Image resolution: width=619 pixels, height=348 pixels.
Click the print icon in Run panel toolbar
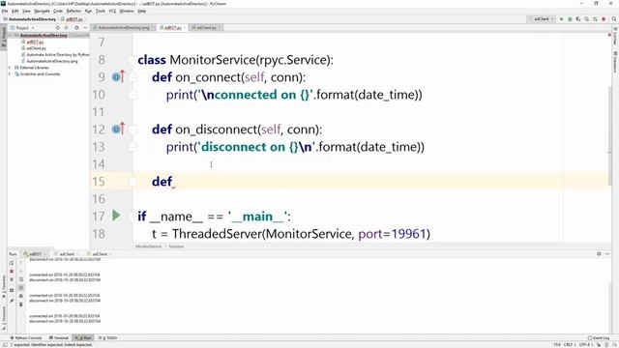(x=21, y=297)
